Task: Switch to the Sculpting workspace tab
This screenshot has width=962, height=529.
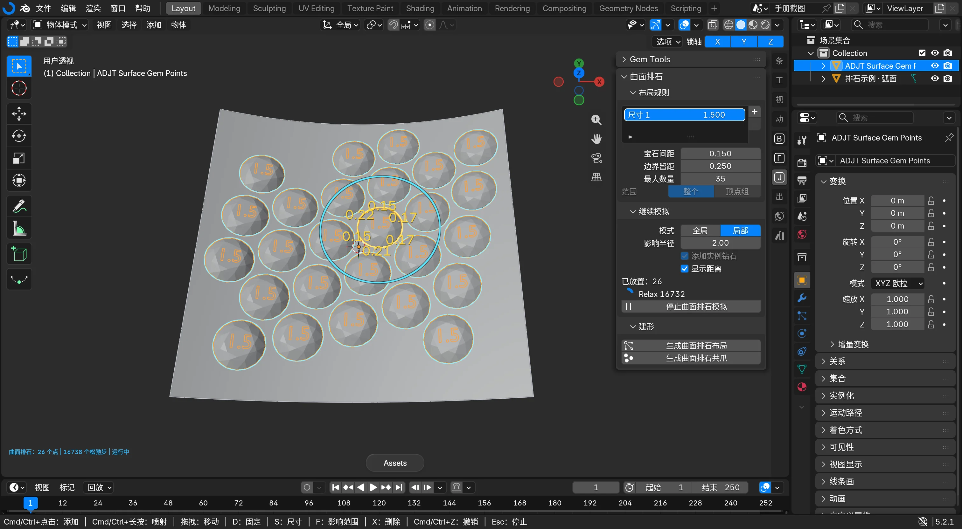Action: click(x=269, y=8)
